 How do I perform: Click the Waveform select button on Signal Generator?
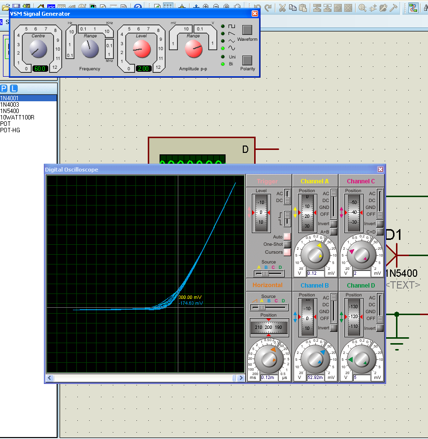coord(247,30)
